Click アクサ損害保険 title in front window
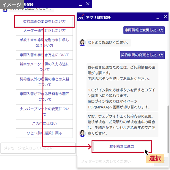Image resolution: width=170 pixels, height=170 pixels. 98,18
